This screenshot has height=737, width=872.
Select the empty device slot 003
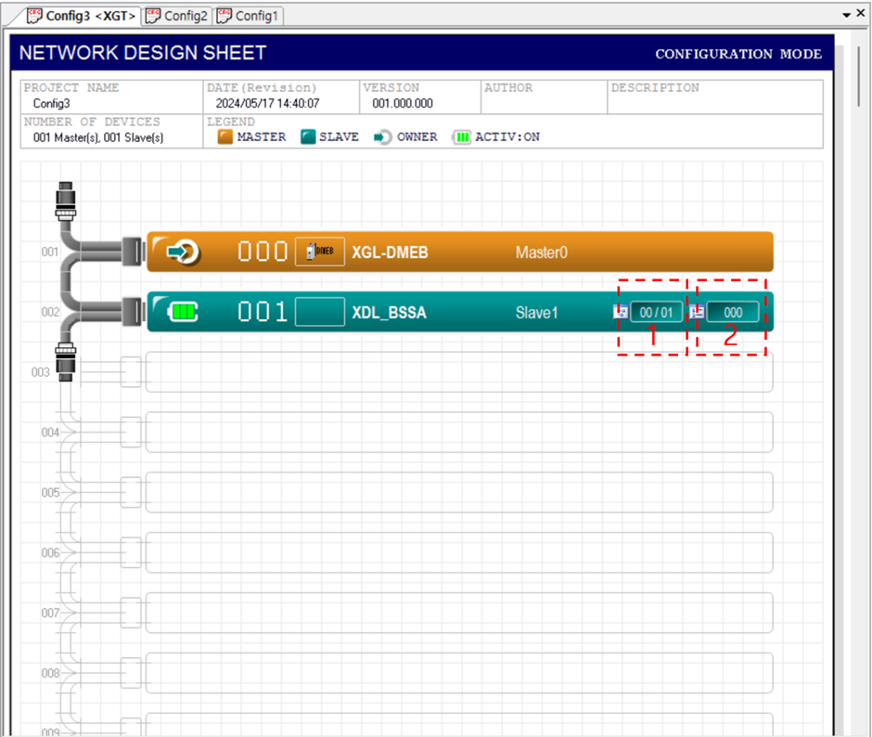tap(459, 372)
